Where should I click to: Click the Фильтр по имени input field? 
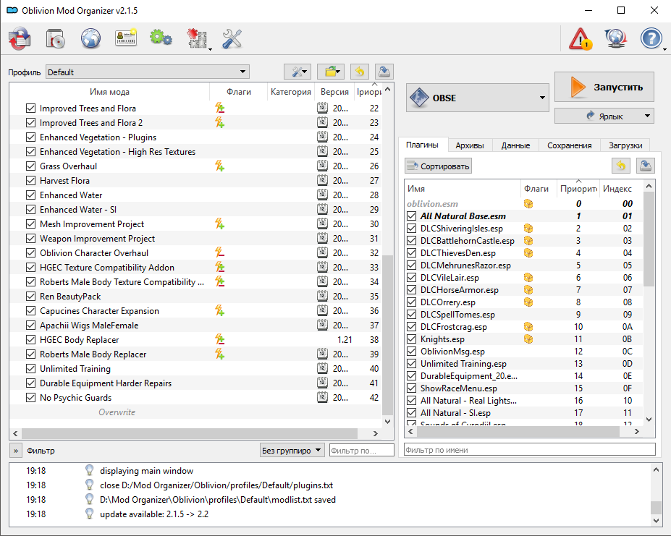pos(529,450)
